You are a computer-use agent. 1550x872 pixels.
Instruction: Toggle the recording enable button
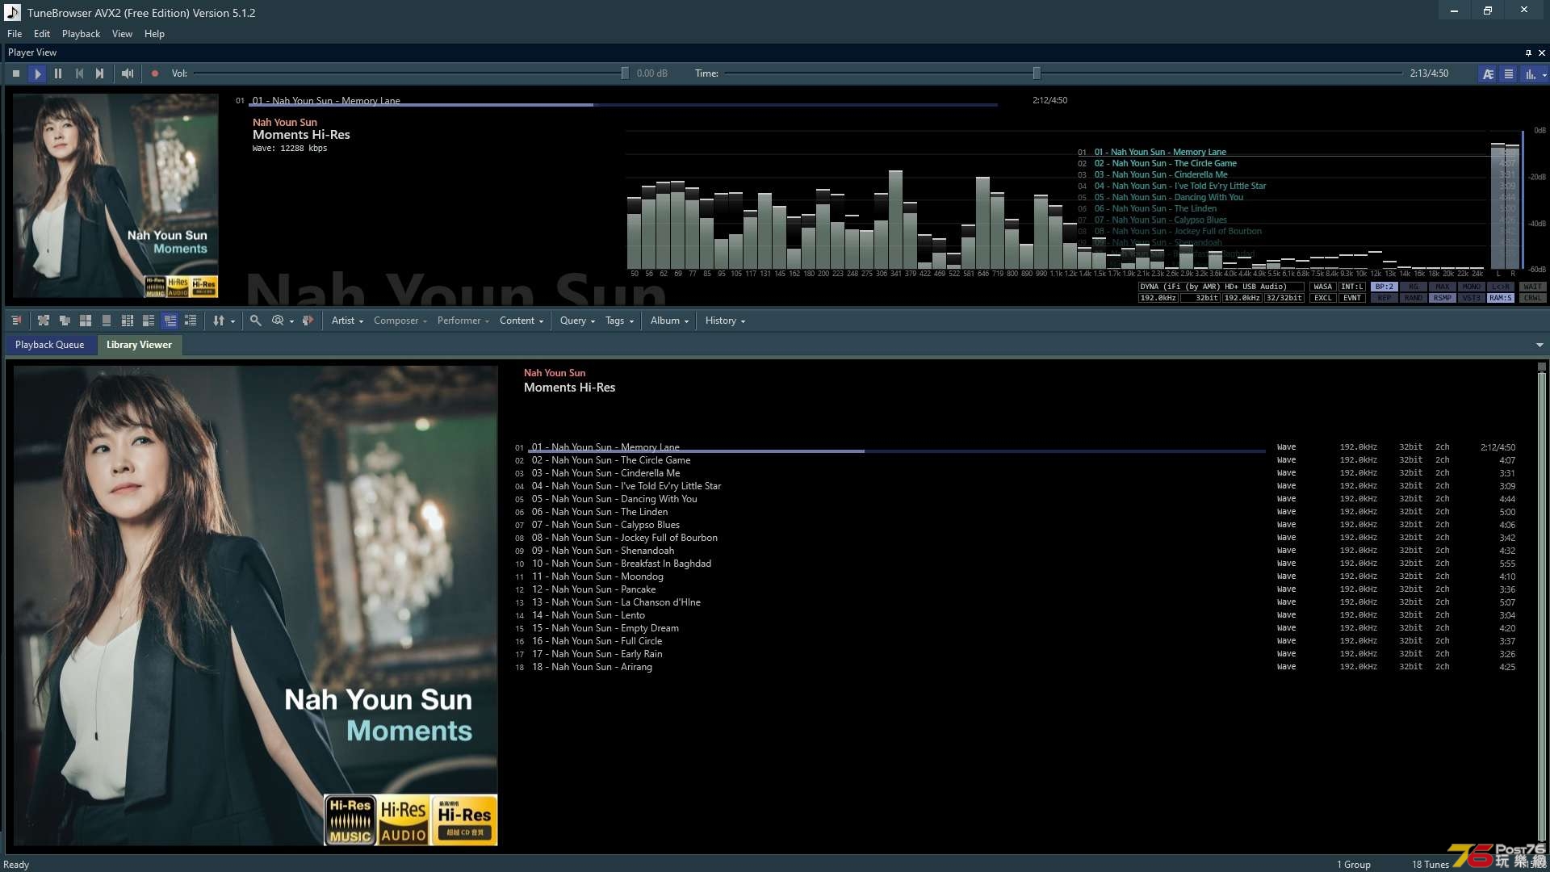click(x=154, y=73)
